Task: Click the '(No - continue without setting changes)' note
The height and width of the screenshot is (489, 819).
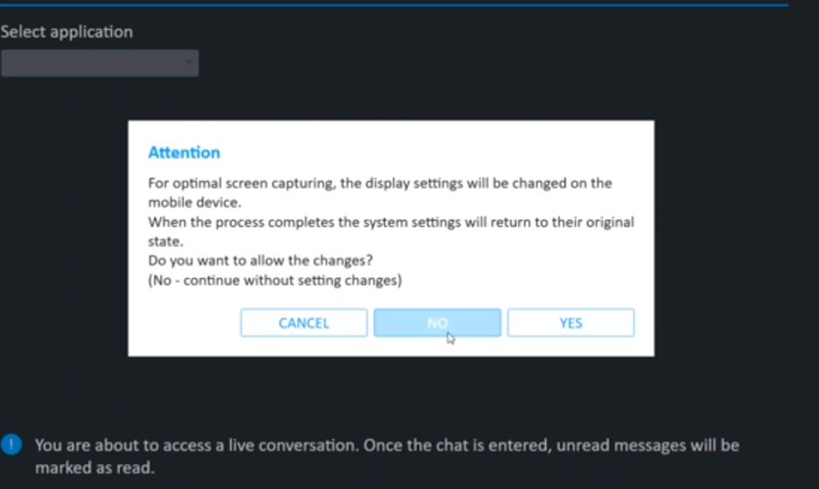Action: pyautogui.click(x=276, y=281)
